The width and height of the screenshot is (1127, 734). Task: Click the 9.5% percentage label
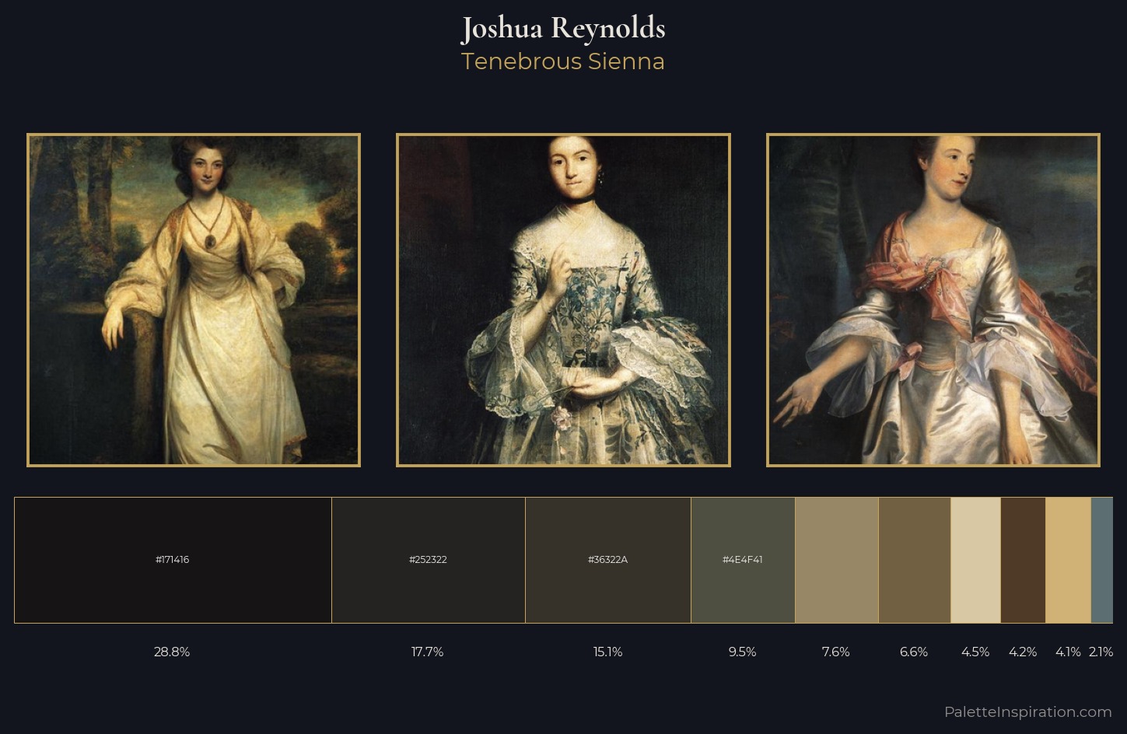coord(743,652)
